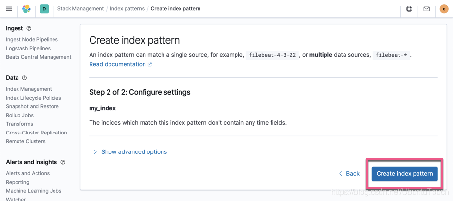Image resolution: width=453 pixels, height=201 pixels.
Task: Open the space selector D avatar
Action: point(44,9)
